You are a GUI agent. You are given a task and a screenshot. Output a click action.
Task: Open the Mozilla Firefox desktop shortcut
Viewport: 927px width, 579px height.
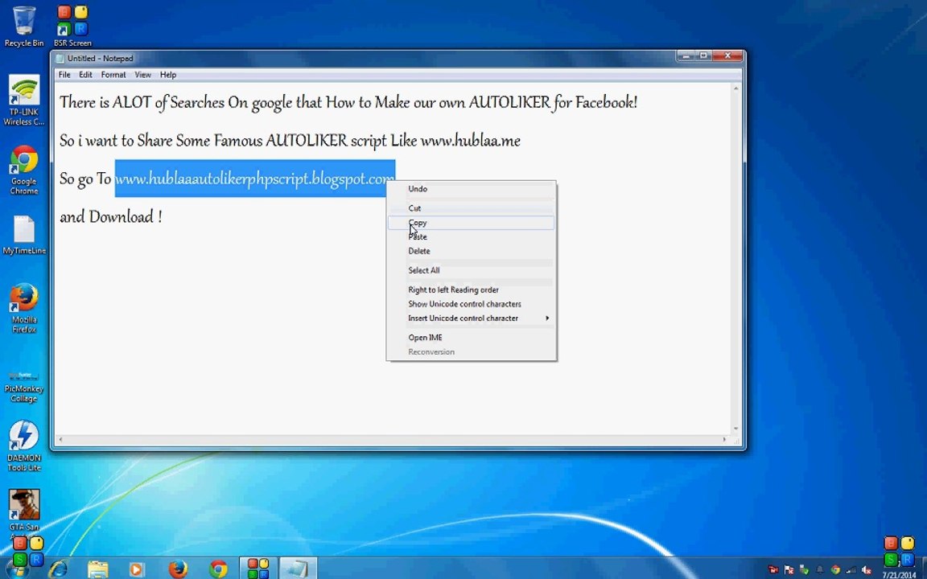pyautogui.click(x=23, y=308)
